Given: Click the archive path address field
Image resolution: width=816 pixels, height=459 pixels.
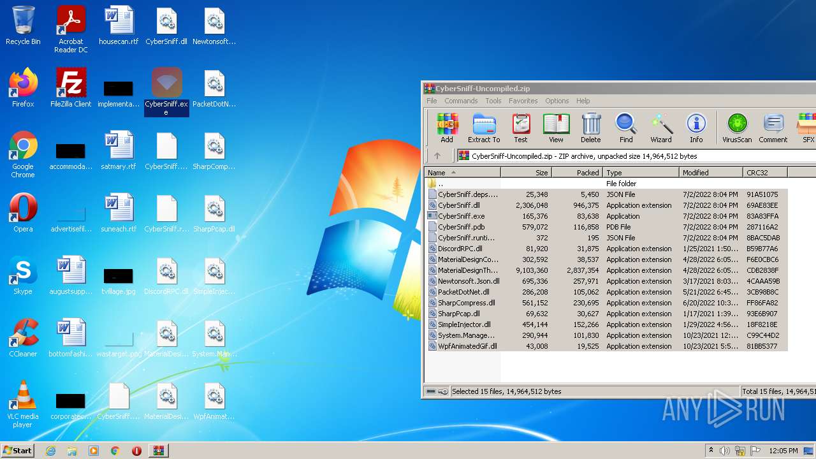Looking at the screenshot, I should 636,156.
